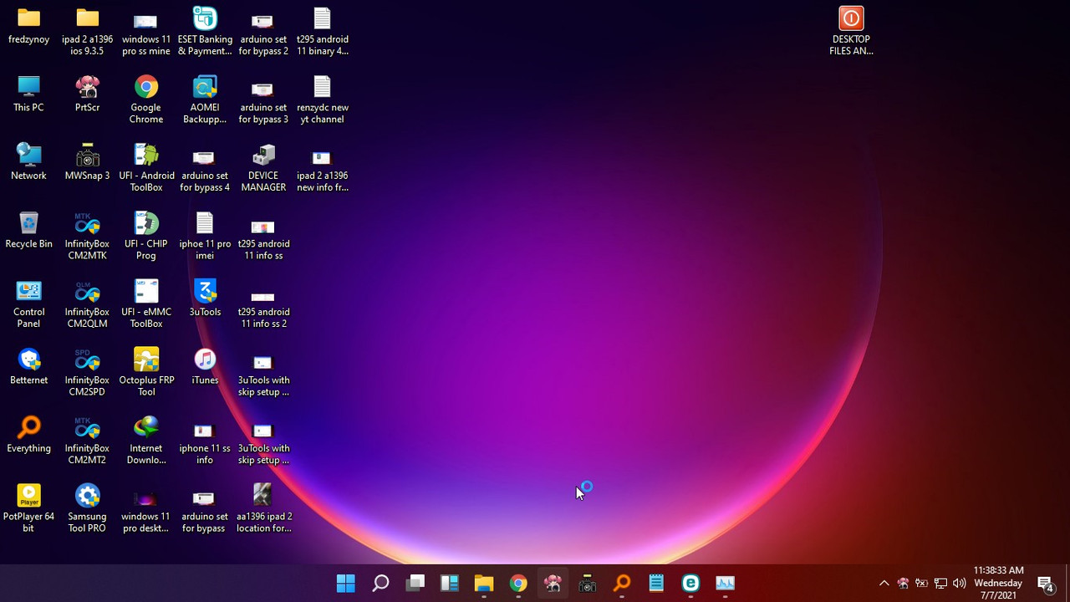This screenshot has width=1070, height=602.
Task: Select iphone 11 ss info file
Action: click(205, 441)
